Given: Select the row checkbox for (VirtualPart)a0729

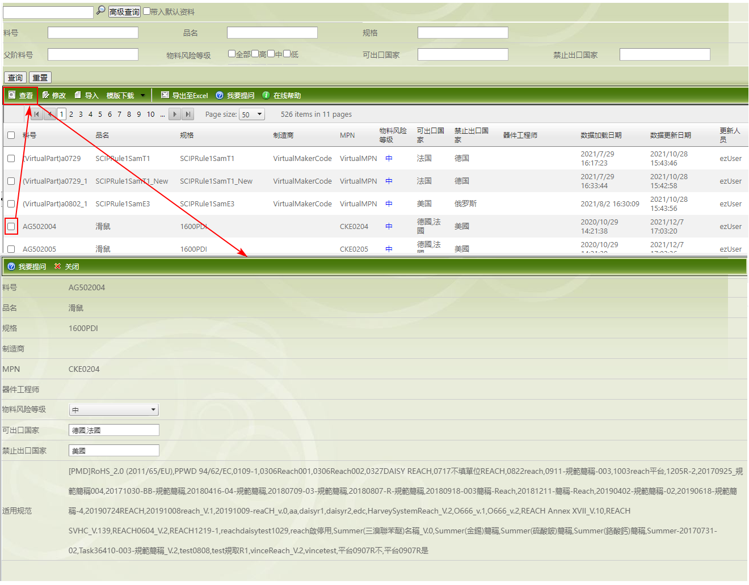Looking at the screenshot, I should pyautogui.click(x=11, y=158).
